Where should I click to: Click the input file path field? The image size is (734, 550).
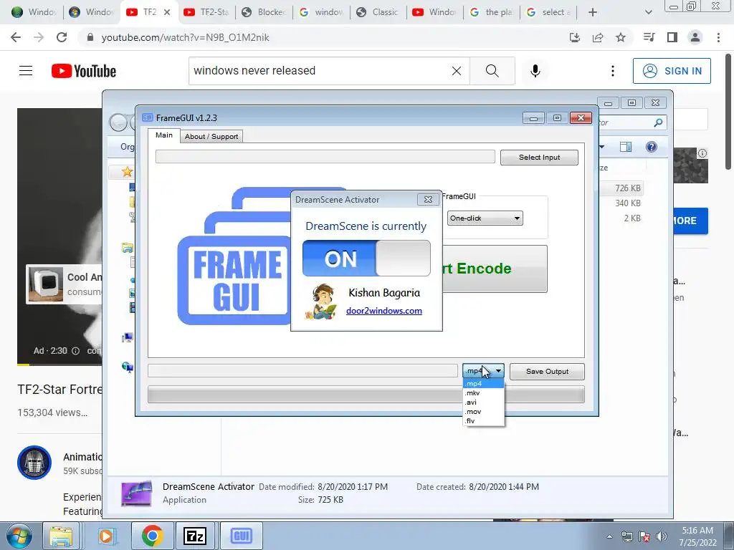coord(325,157)
